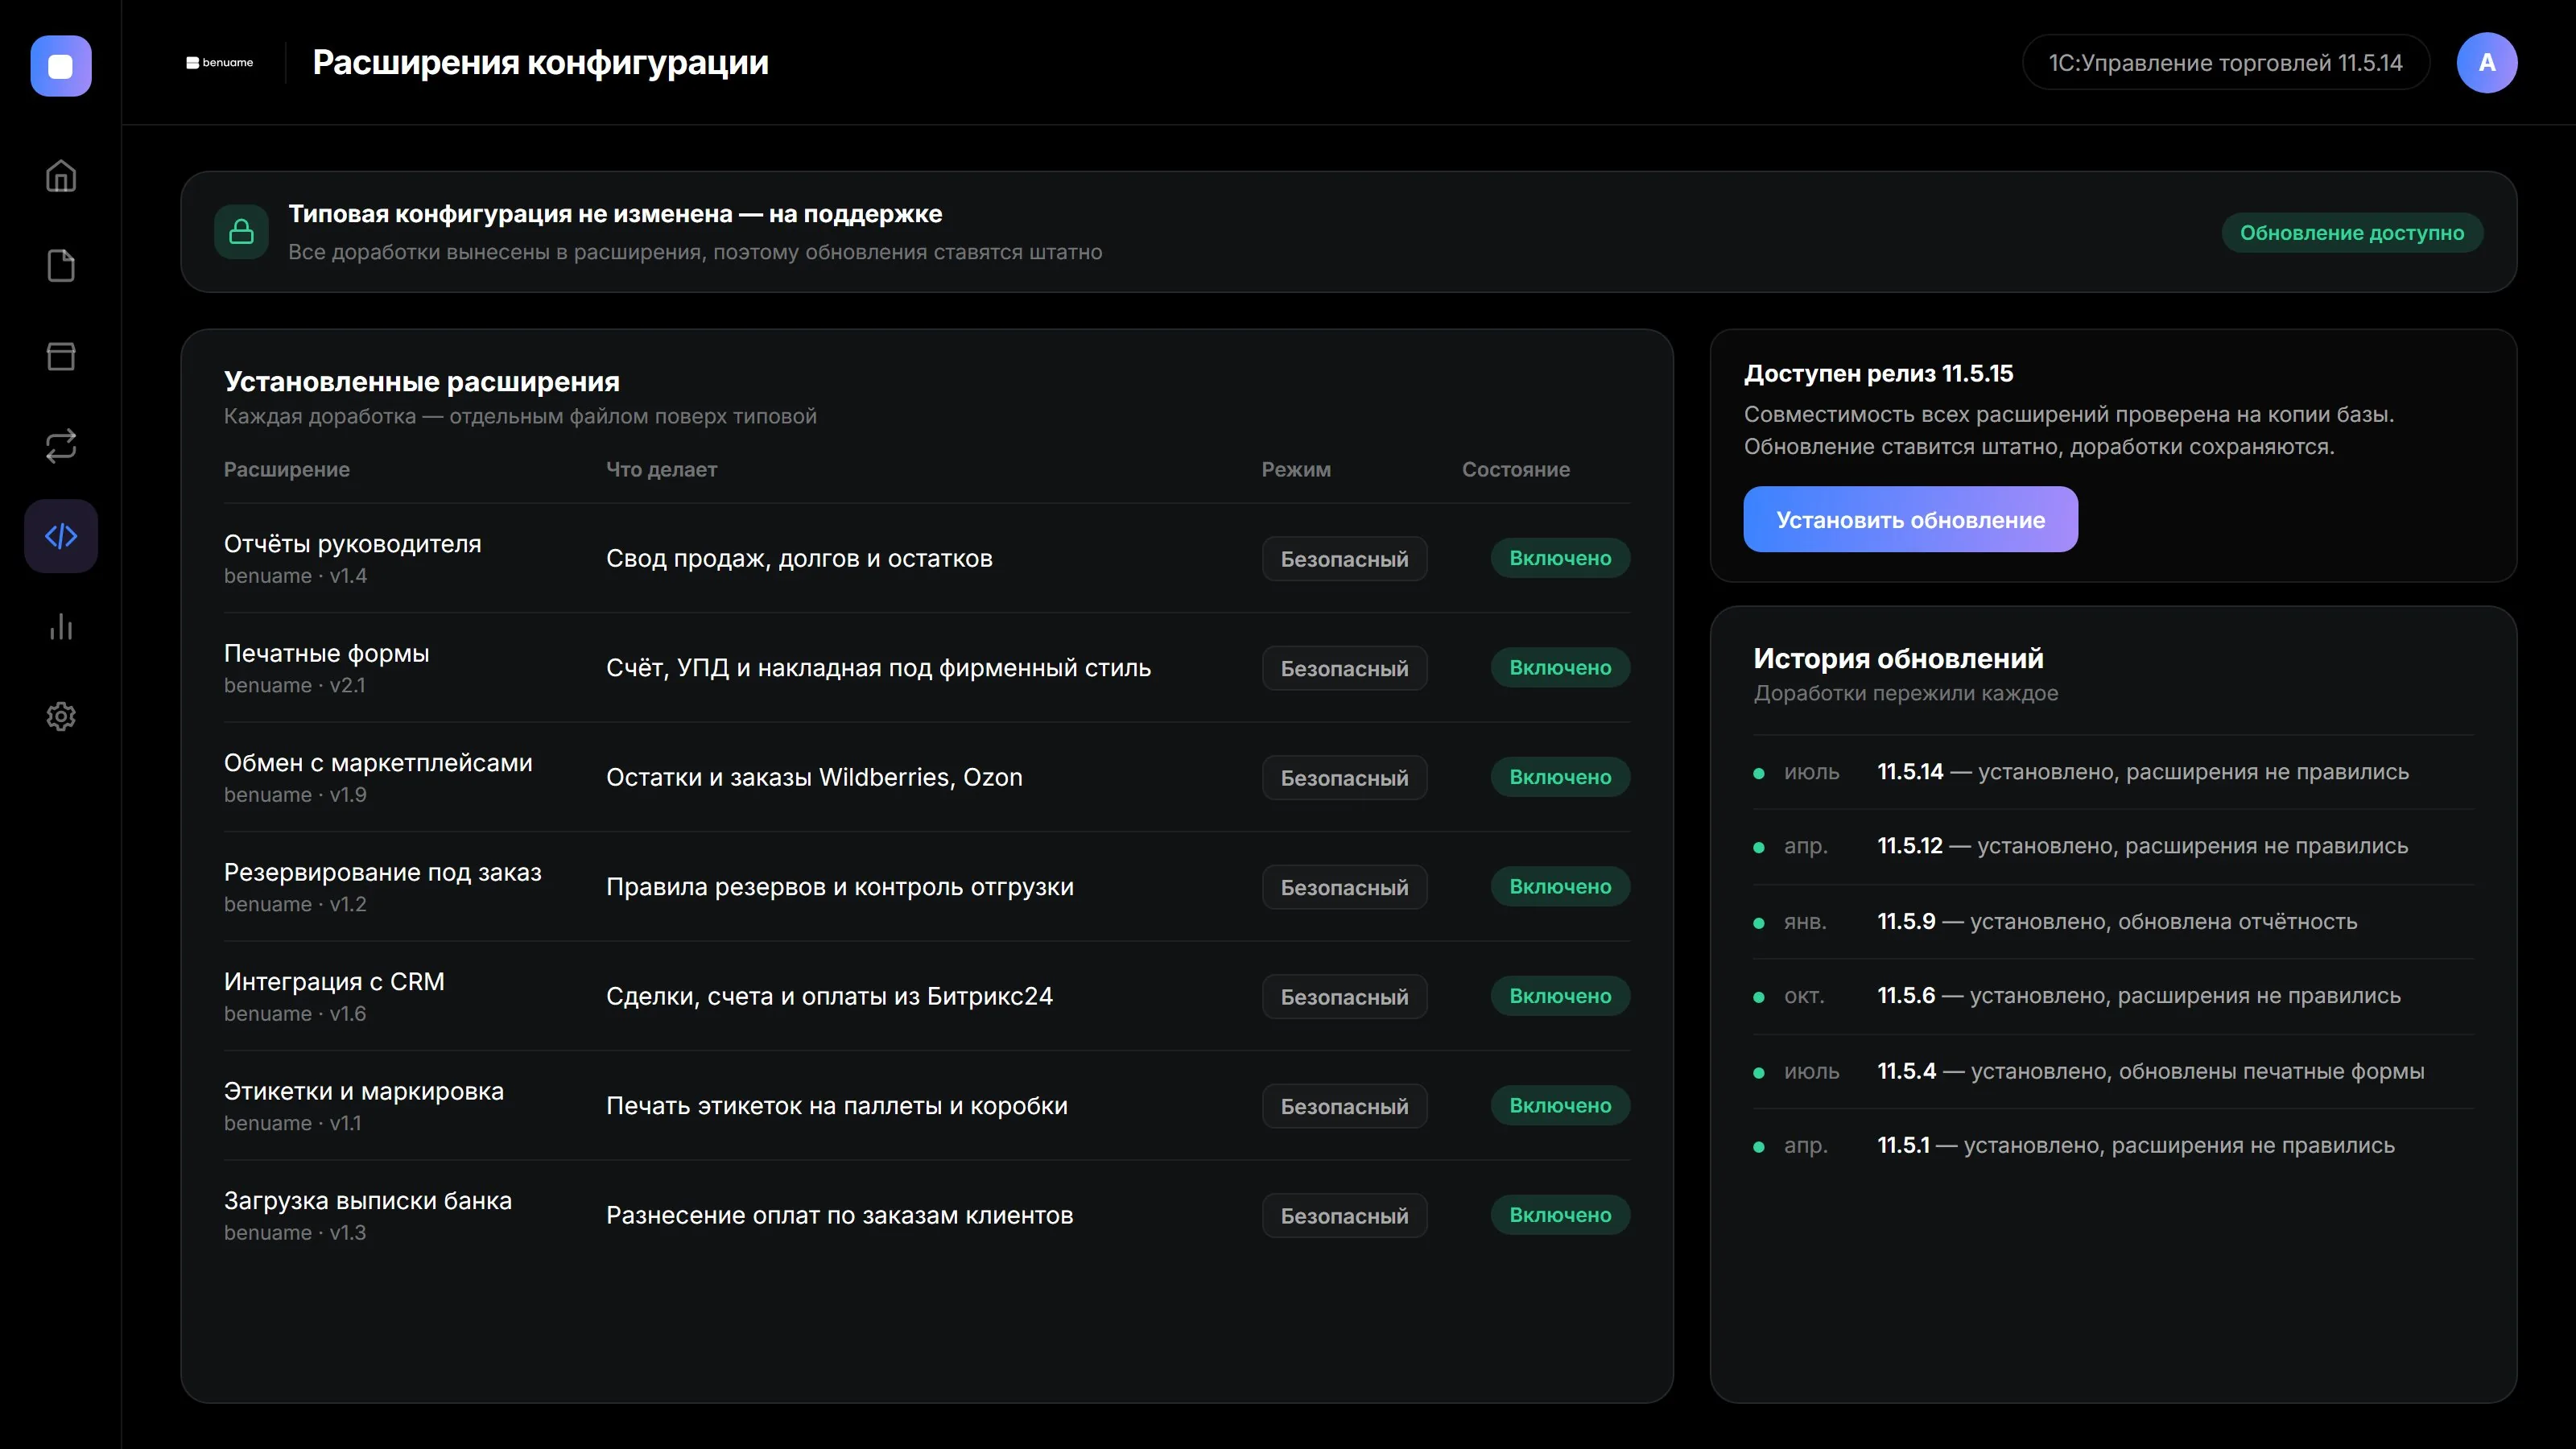Select the Code extensions sidebar icon
Image resolution: width=2576 pixels, height=1449 pixels.
click(61, 536)
